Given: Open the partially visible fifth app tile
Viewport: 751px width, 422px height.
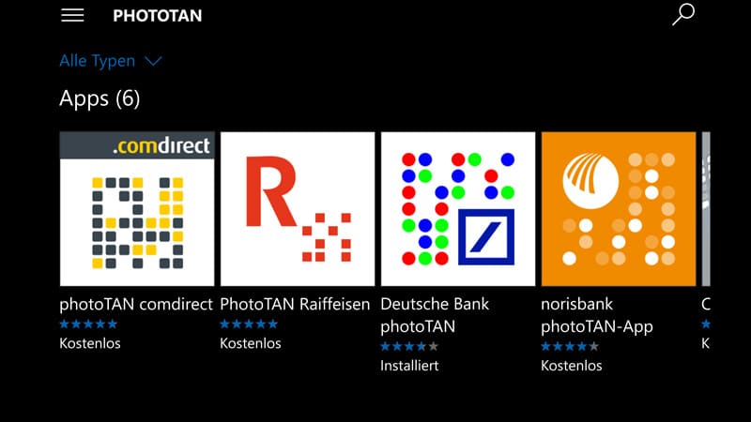Looking at the screenshot, I should (706, 208).
